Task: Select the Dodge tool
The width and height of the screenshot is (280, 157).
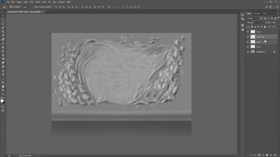Action: tap(3, 67)
